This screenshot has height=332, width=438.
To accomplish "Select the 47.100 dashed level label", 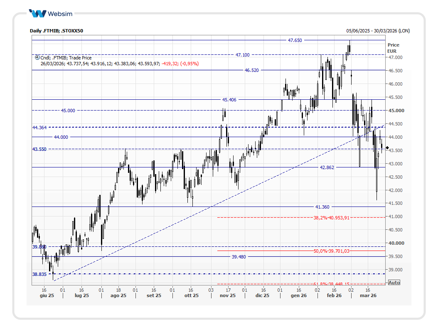I will coord(242,55).
